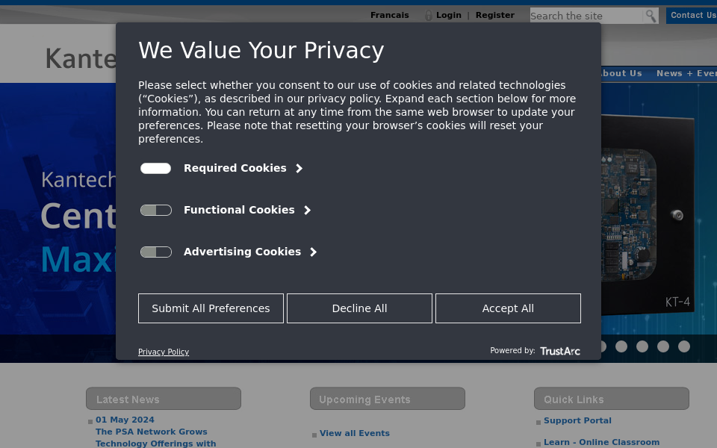717x448 pixels.
Task: Click Submit All Preferences button
Action: click(211, 308)
